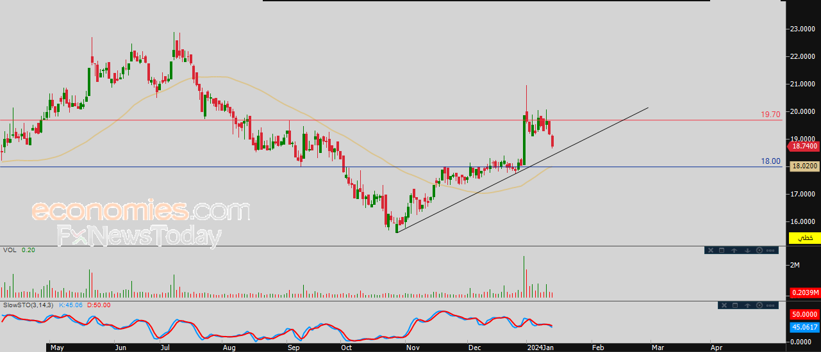This screenshot has height=352, width=821.
Task: Select the red 19.70 resistance label
Action: coord(770,115)
